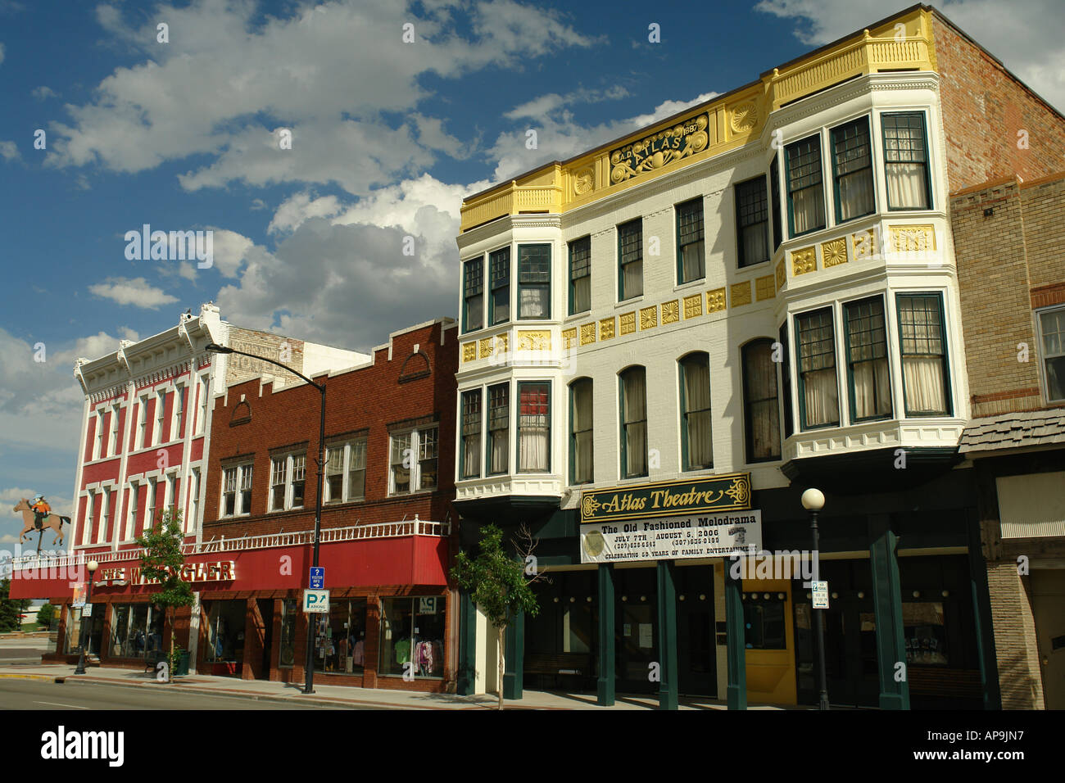Click the "ATLAS 1887" cornice inscription
Viewport: 1065px width, 783px height.
[x=659, y=147]
